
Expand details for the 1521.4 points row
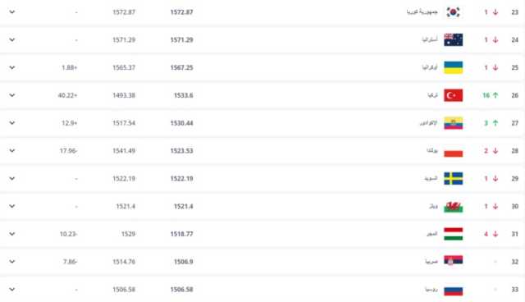(12, 206)
